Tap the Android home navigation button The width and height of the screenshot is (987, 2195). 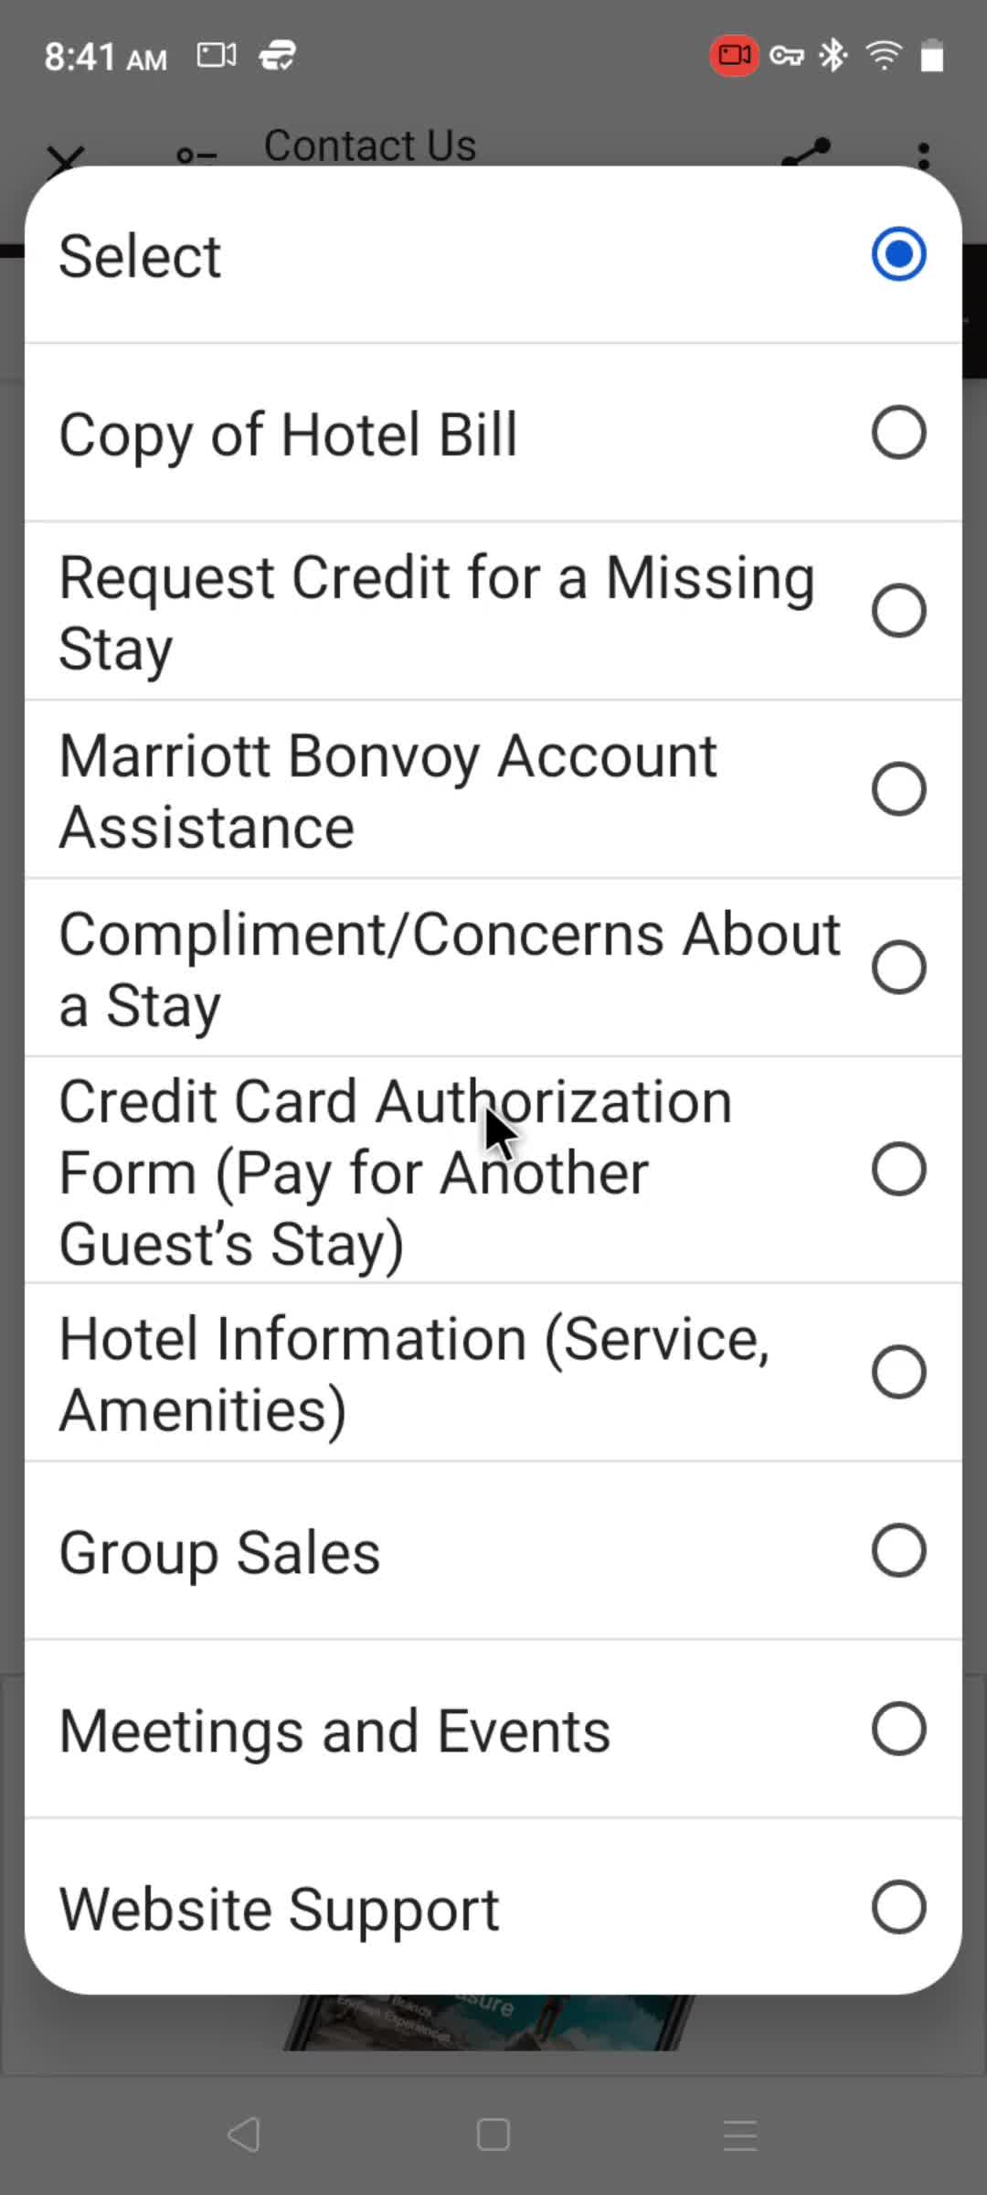click(x=493, y=2136)
